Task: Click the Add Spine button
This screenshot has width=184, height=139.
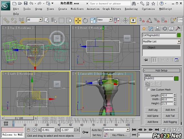Action: (153, 116)
